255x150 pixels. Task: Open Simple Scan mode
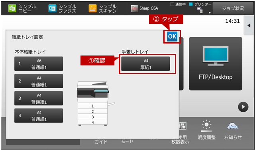pyautogui.click(x=102, y=8)
